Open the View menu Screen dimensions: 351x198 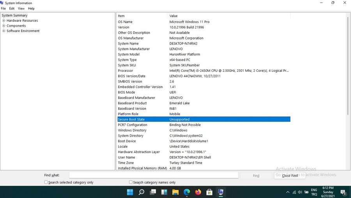(21, 8)
